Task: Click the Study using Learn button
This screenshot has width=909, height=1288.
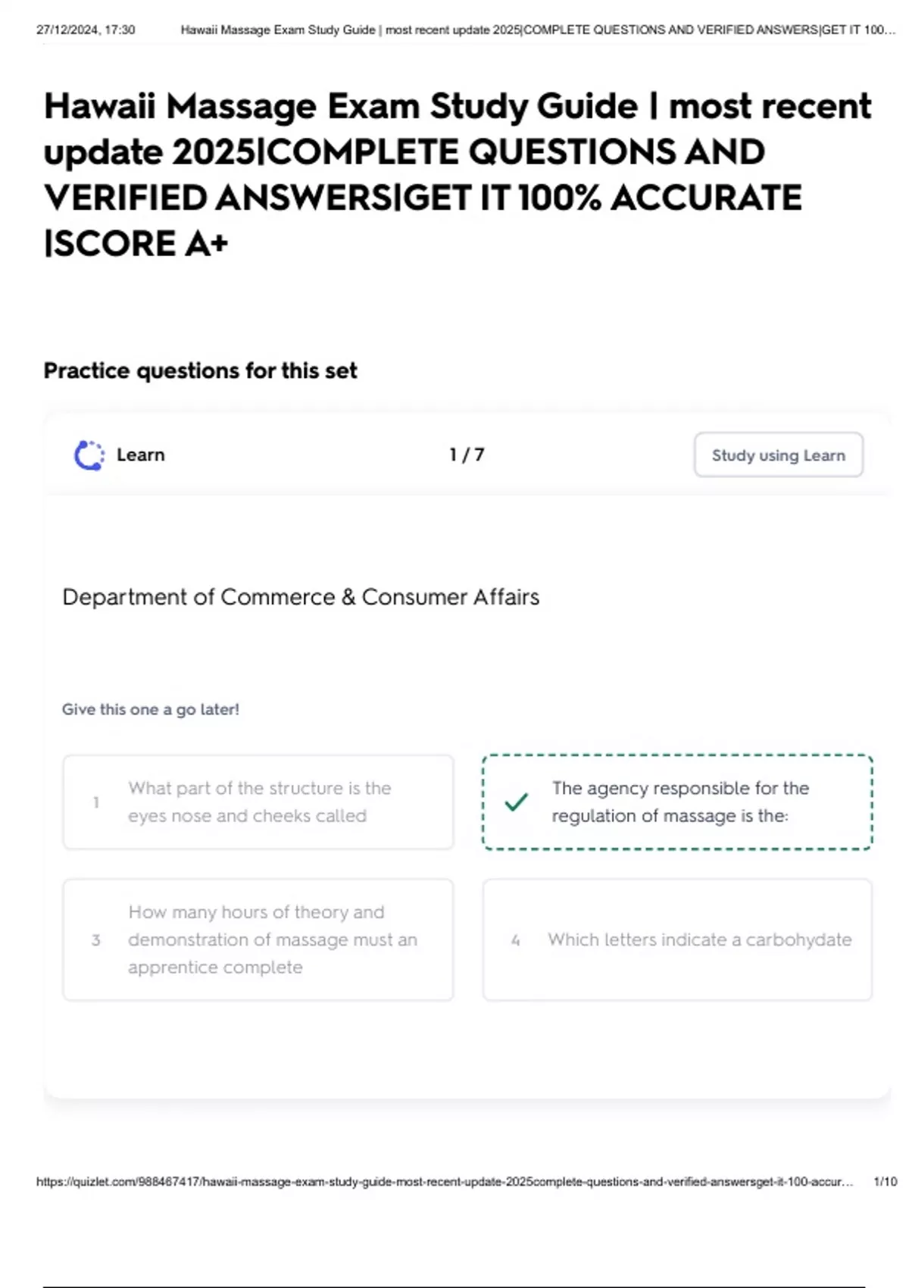Action: click(x=778, y=455)
